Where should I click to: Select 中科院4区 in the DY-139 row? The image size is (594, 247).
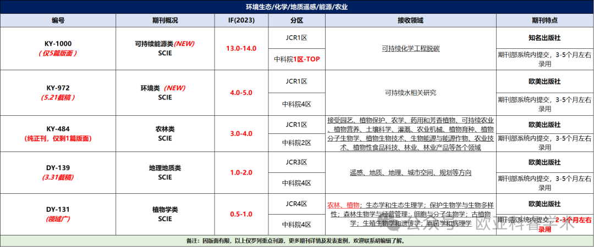point(296,183)
